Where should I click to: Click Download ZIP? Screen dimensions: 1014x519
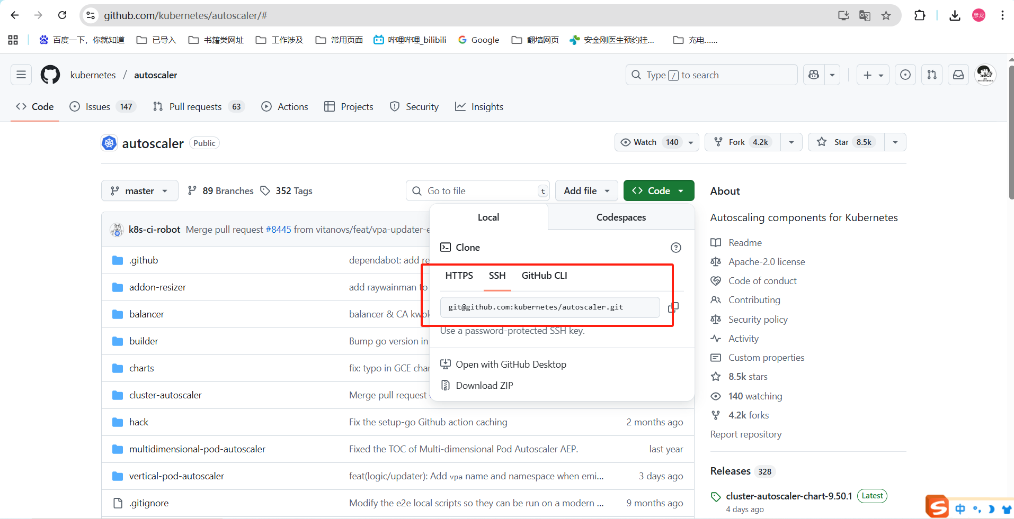(477, 386)
